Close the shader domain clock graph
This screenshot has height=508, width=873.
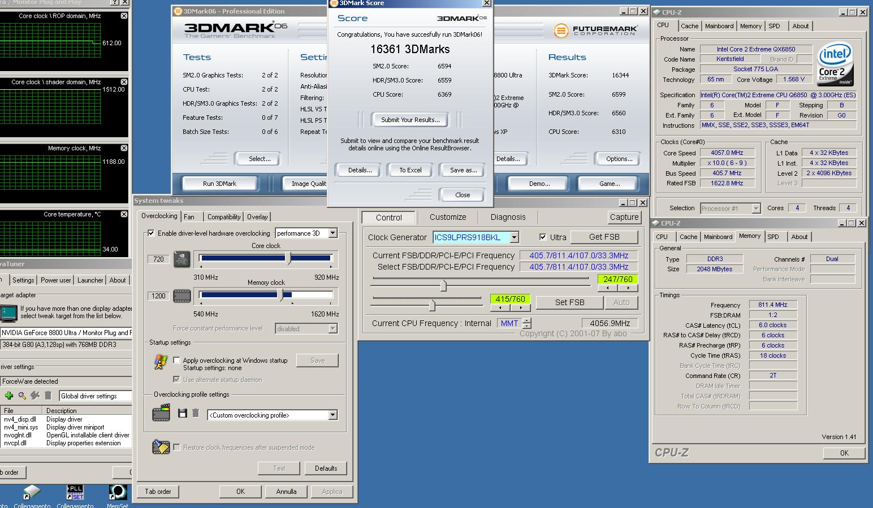point(124,82)
